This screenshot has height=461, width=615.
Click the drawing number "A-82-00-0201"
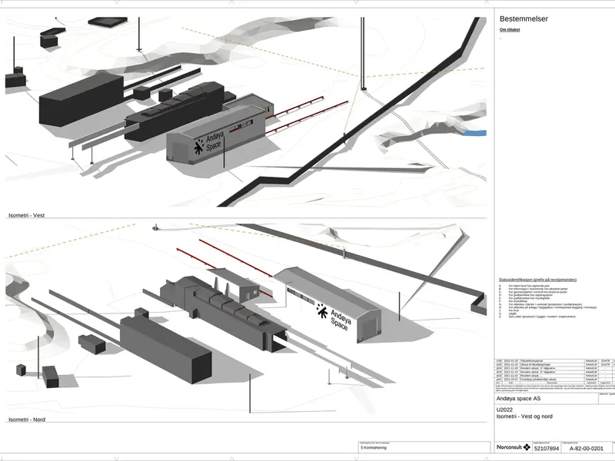587,449
